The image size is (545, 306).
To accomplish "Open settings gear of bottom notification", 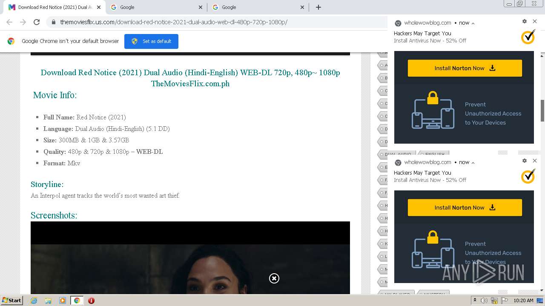I will pos(525,161).
